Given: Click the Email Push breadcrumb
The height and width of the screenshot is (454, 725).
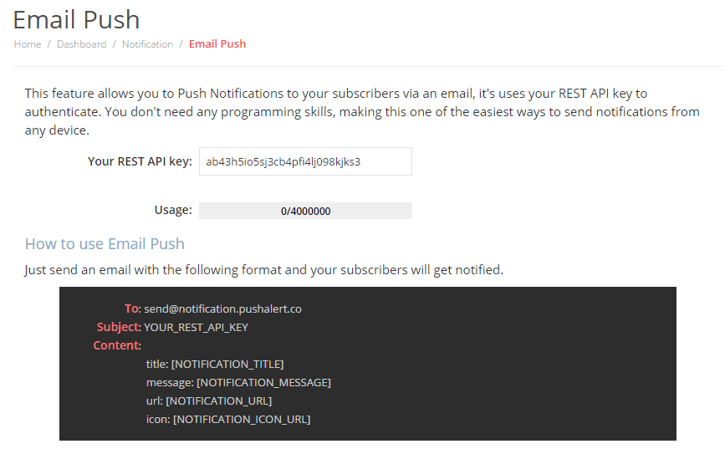Looking at the screenshot, I should pyautogui.click(x=217, y=44).
